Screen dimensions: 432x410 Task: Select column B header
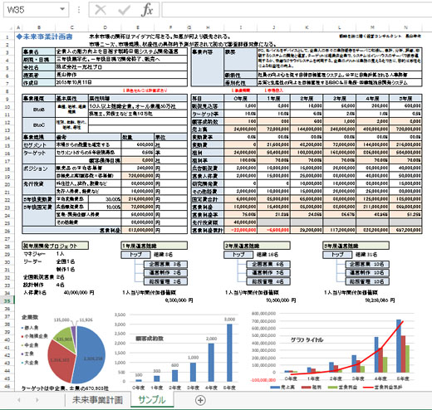(39, 27)
